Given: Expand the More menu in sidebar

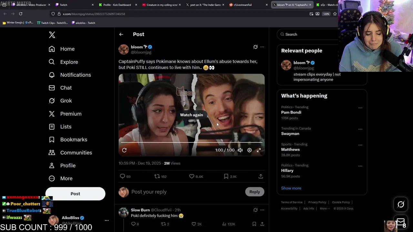Looking at the screenshot, I should coord(60,178).
